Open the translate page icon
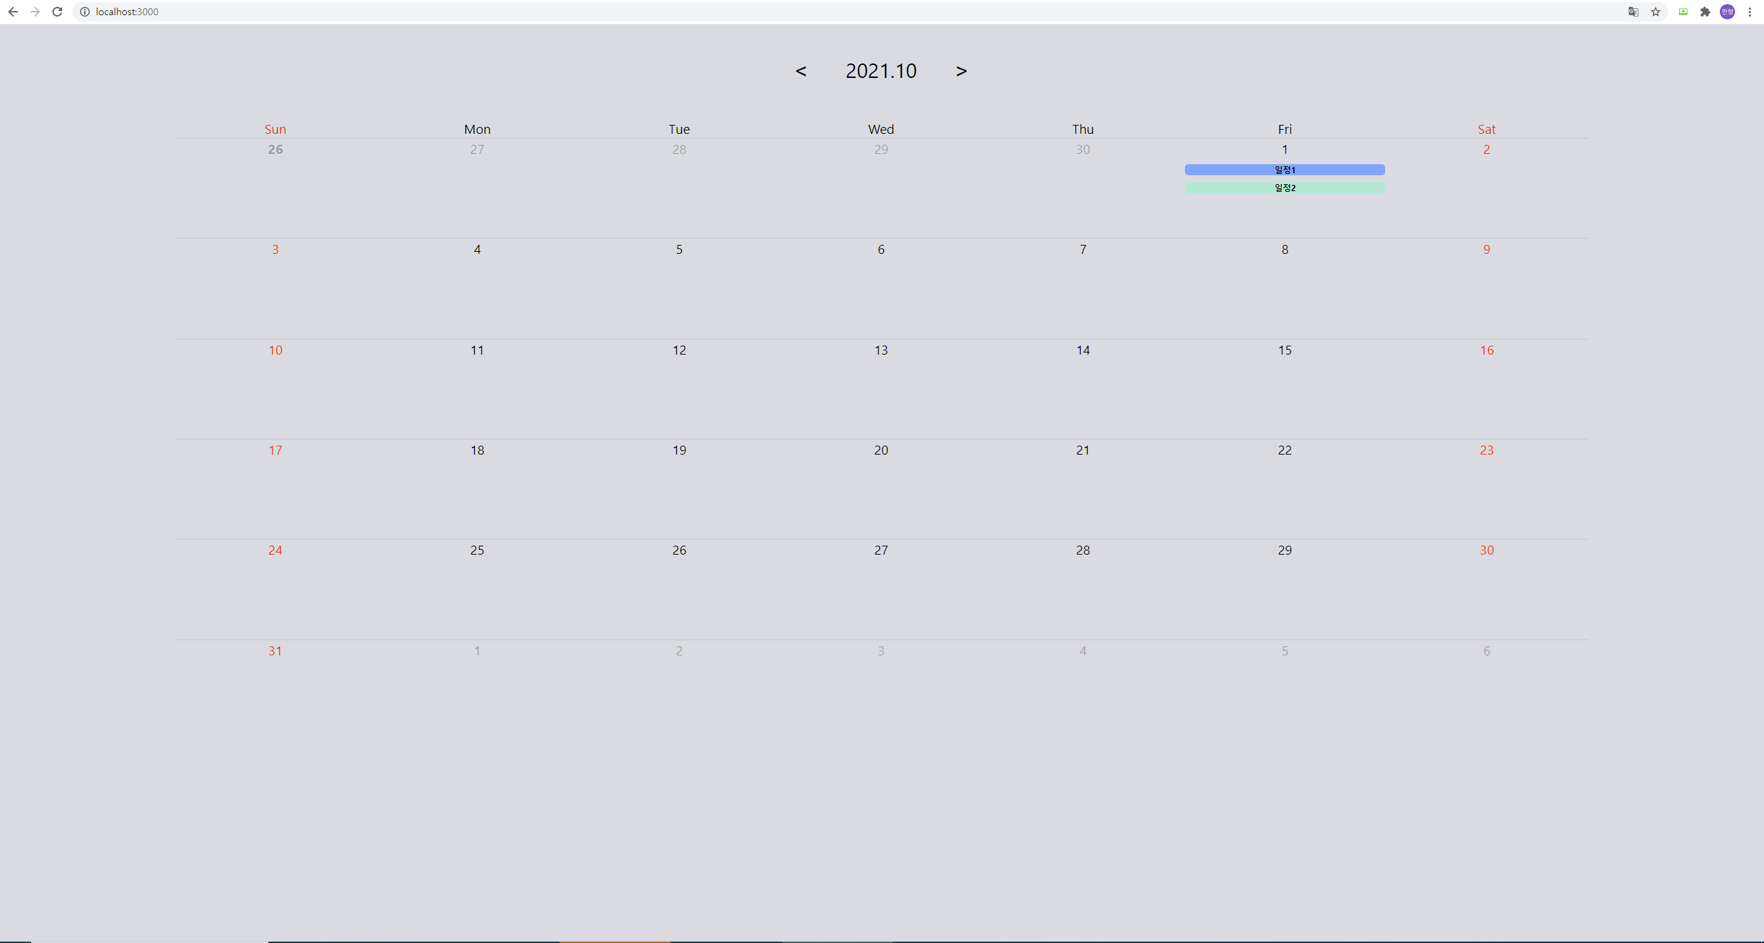This screenshot has width=1764, height=943. (x=1634, y=12)
